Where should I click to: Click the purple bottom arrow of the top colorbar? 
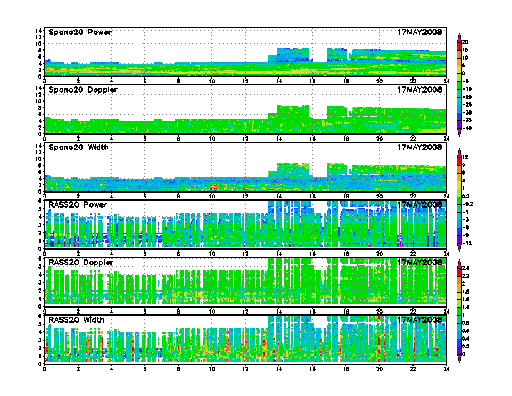pos(459,132)
